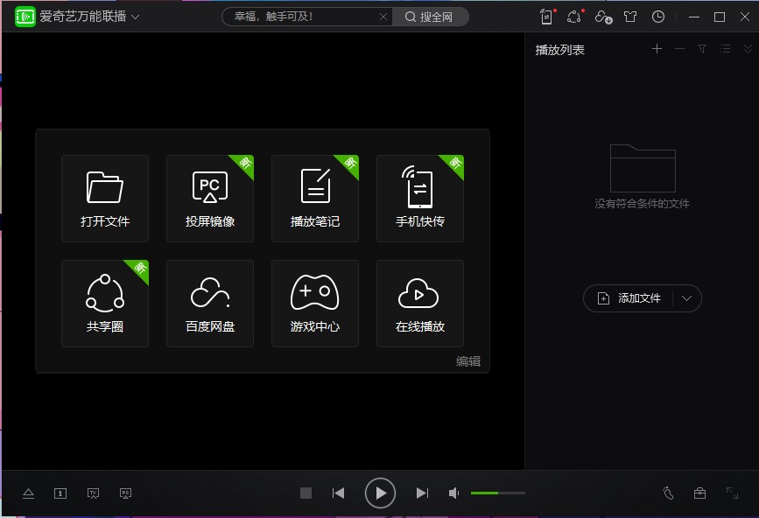Enable the sleep timer alarm icon
Image resolution: width=759 pixels, height=518 pixels.
[x=668, y=493]
